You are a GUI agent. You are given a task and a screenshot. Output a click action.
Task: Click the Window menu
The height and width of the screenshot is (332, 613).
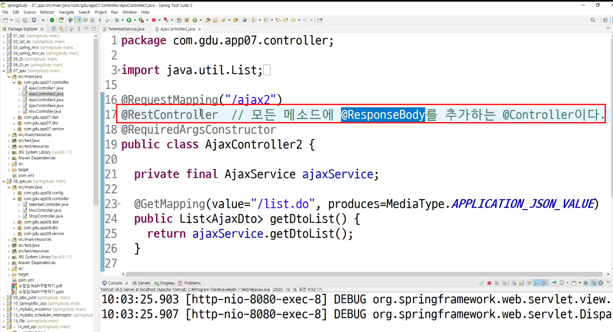click(x=129, y=12)
